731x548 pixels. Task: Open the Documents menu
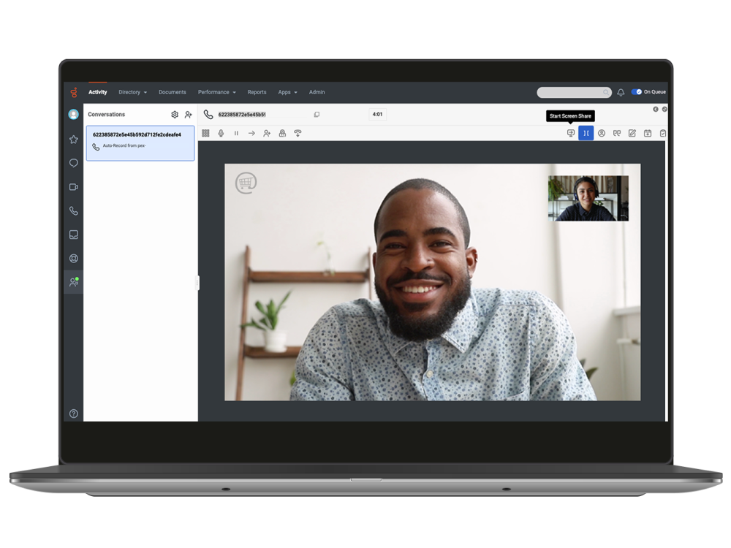click(173, 92)
